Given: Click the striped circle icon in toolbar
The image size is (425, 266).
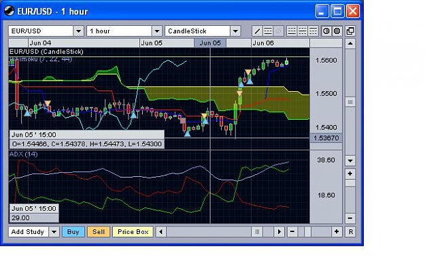Looking at the screenshot, I should (x=326, y=31).
